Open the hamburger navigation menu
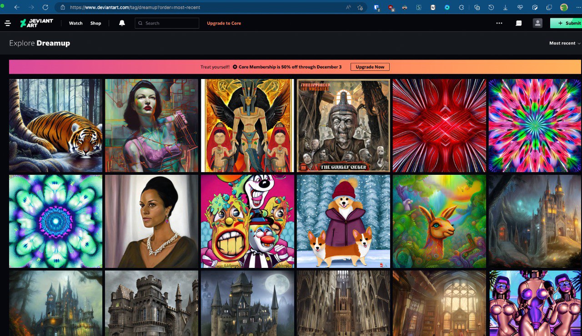582x336 pixels. tap(8, 23)
